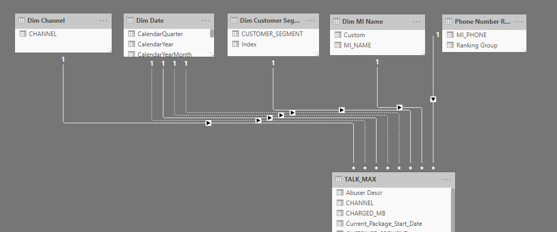This screenshot has width=557, height=232.
Task: Click the column icon beside CalendarYear
Action: 131,44
